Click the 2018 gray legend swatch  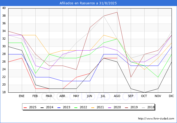[144, 107]
